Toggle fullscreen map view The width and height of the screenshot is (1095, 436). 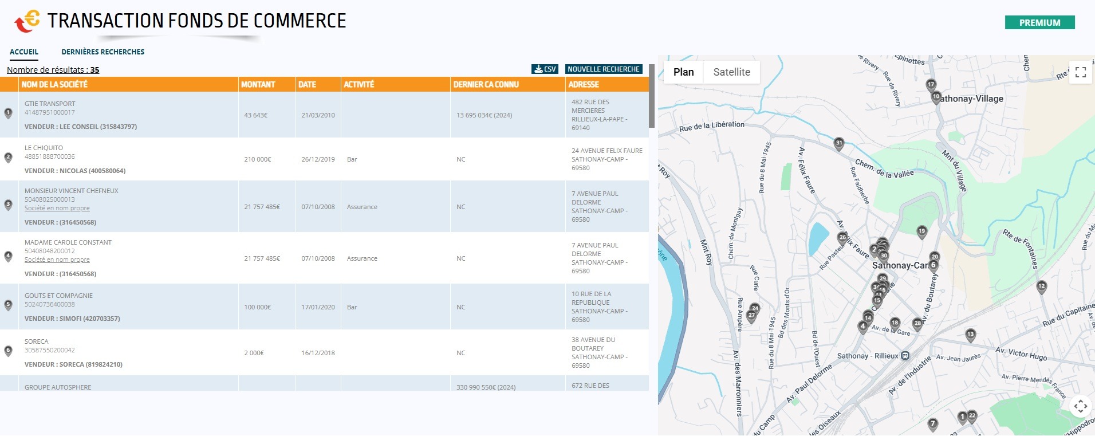click(x=1080, y=72)
